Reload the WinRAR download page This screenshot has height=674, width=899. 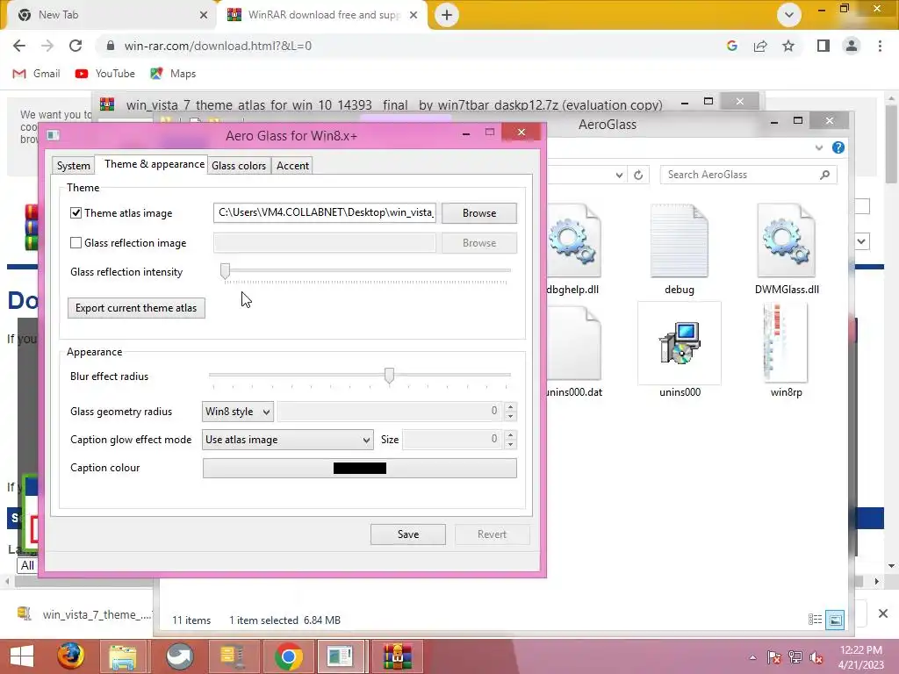pyautogui.click(x=76, y=46)
